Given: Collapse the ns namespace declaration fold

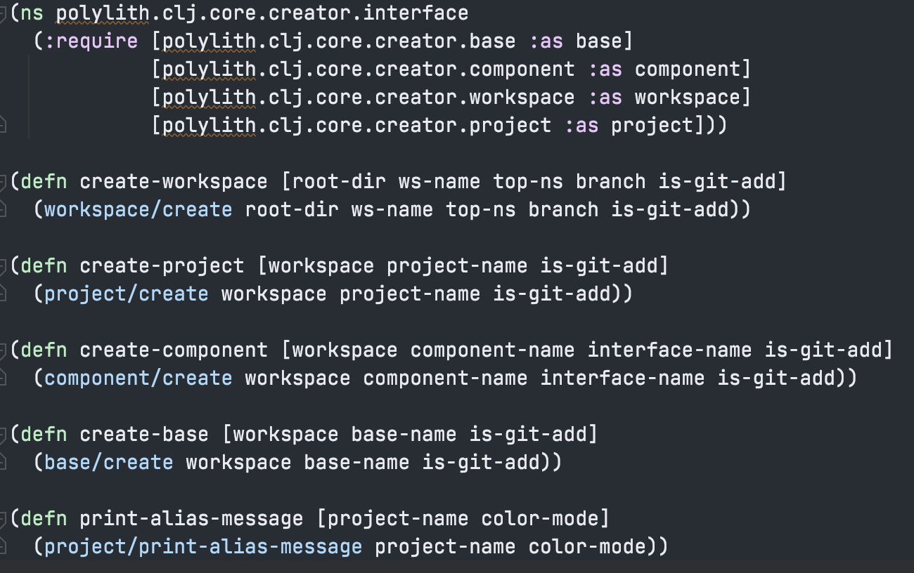Looking at the screenshot, I should point(4,13).
